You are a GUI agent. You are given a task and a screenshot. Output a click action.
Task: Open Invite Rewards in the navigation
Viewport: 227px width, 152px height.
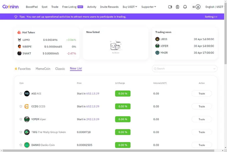(x=109, y=7)
